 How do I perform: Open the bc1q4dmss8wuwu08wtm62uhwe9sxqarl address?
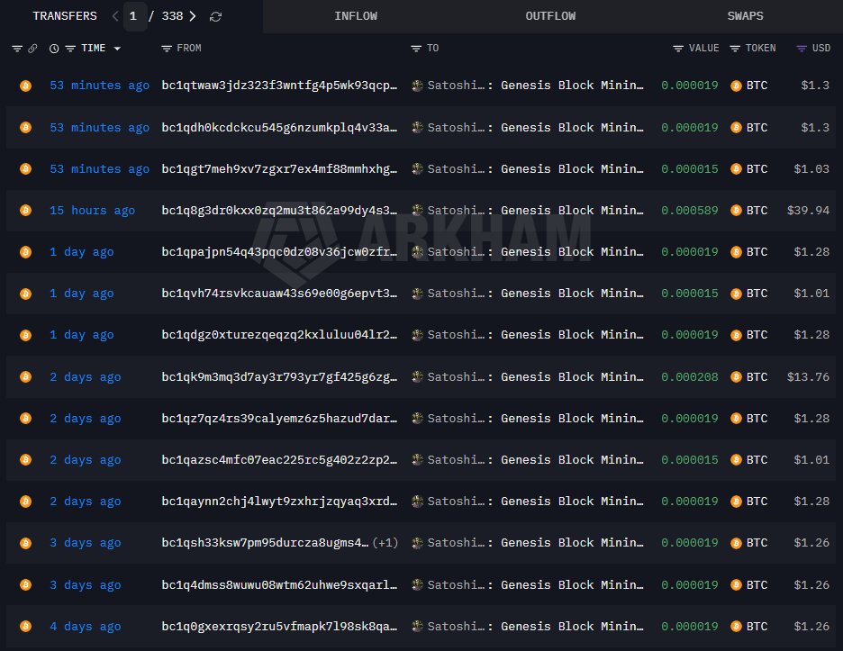click(279, 585)
